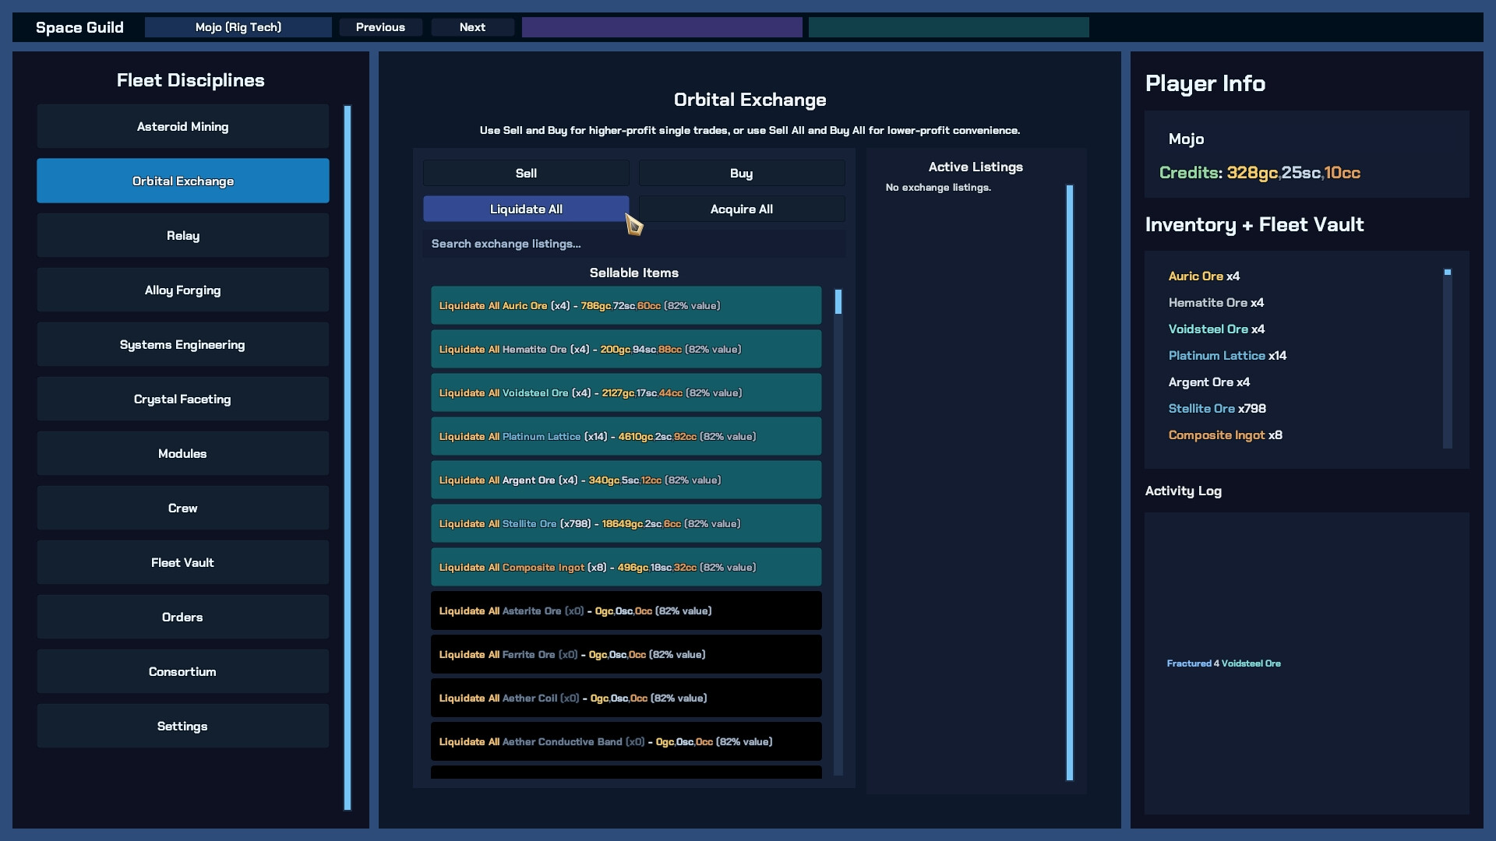Liquidate all Stellite Ore x798
This screenshot has height=841, width=1496.
tap(626, 523)
